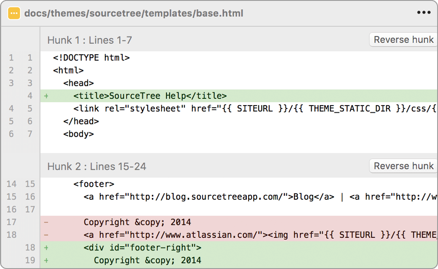Click the yellow modified-file status badge
This screenshot has height=269, width=438.
(14, 13)
